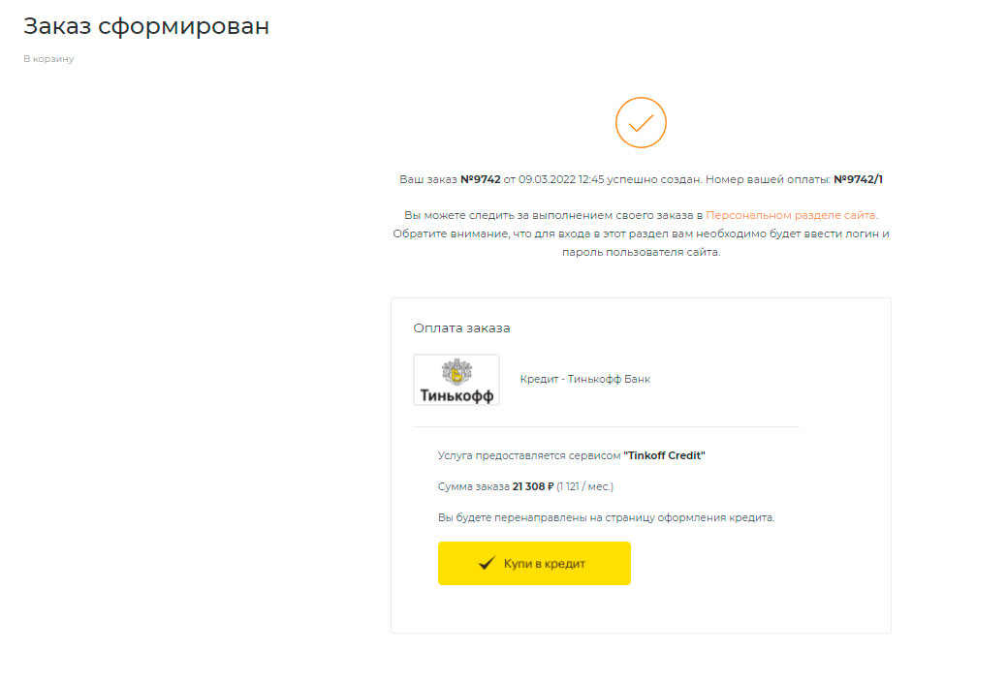Screen dimensions: 1007x684
Task: Click the yellow coat-of-arms emblem in Tinkoff logo
Action: pyautogui.click(x=456, y=371)
